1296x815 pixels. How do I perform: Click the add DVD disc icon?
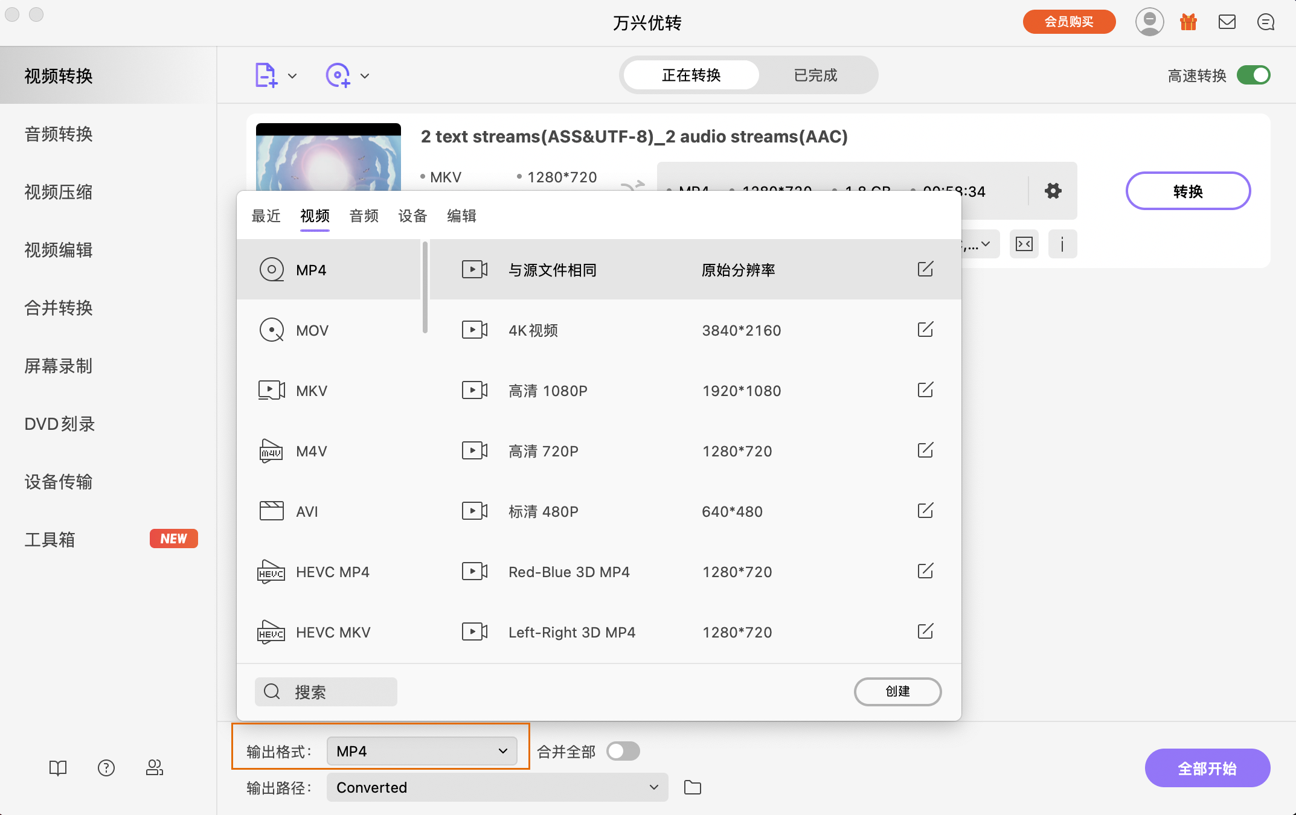coord(338,75)
